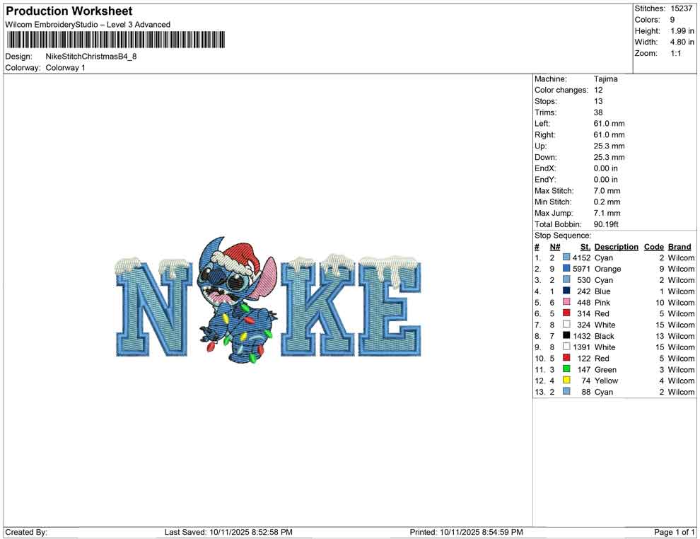Click the Description column header
The width and height of the screenshot is (700, 539).
click(616, 247)
